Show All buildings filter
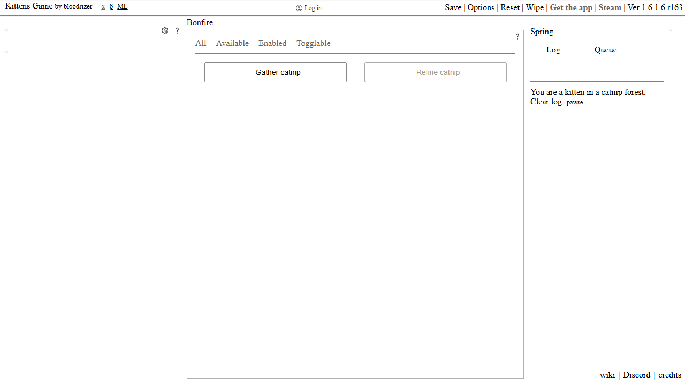The height and width of the screenshot is (385, 685). click(x=201, y=43)
